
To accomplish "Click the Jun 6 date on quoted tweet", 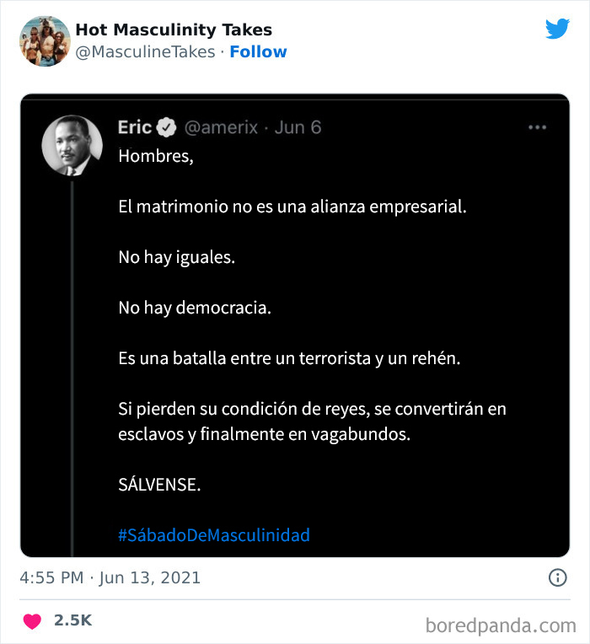I will [x=298, y=127].
